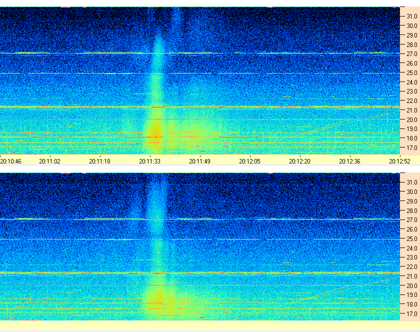Select the 20.0 label on upper spectrogram scale

(x=412, y=120)
